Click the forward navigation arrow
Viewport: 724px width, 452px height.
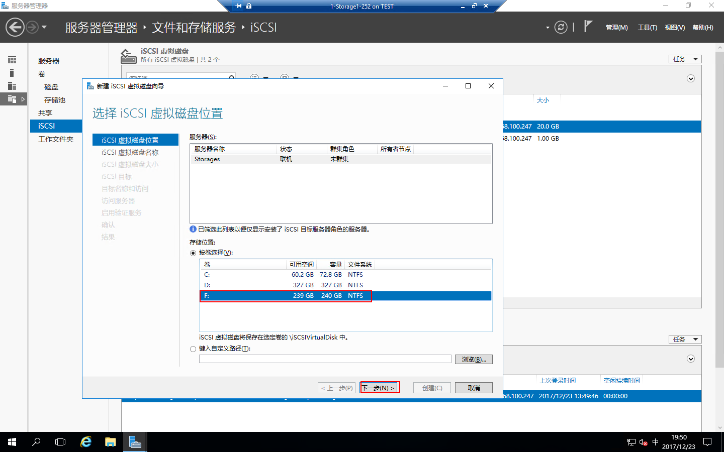tap(32, 27)
